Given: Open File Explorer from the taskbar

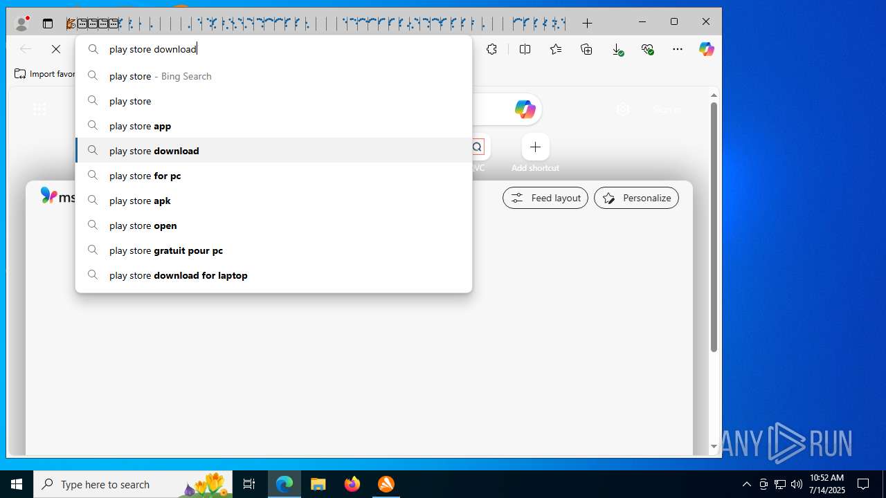Looking at the screenshot, I should pos(318,484).
